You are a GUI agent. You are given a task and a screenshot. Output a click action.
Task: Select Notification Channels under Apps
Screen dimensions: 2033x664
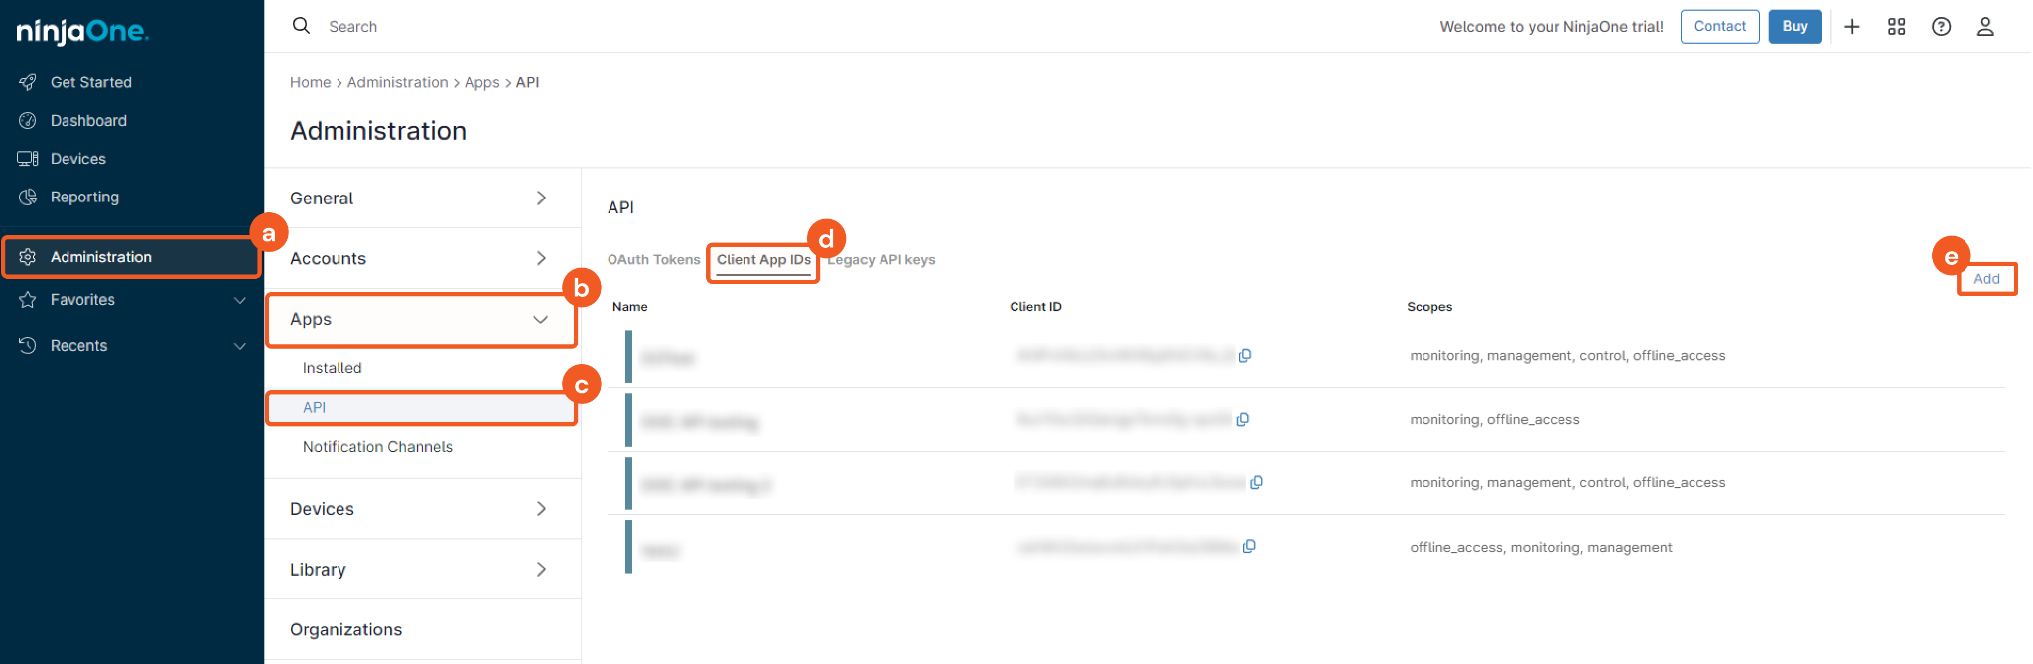377,447
